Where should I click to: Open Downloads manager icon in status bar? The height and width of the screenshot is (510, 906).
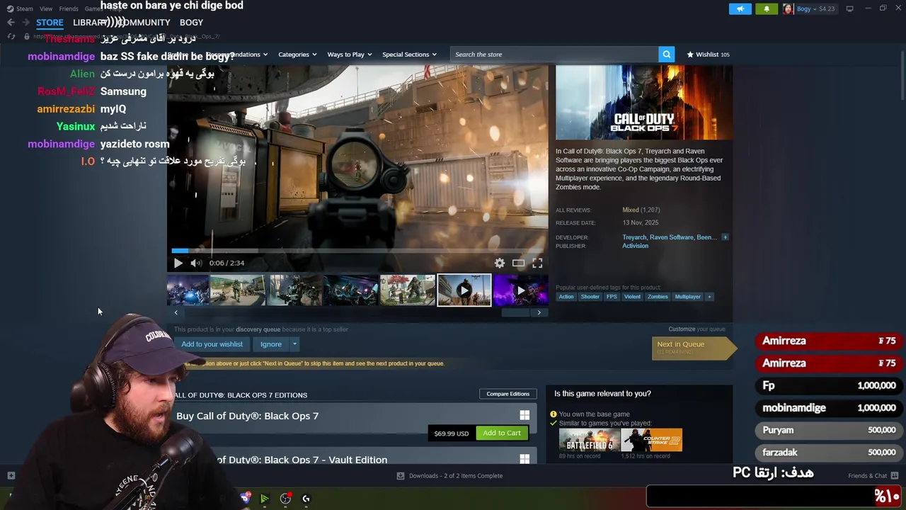pos(401,476)
